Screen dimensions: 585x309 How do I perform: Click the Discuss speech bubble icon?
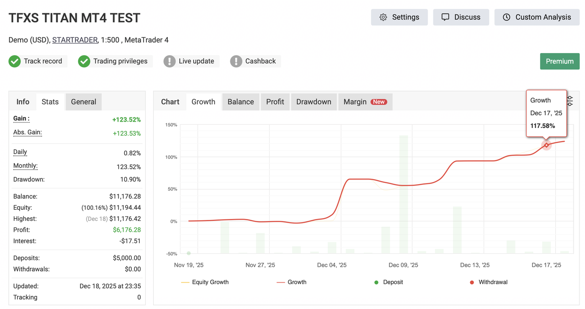[445, 17]
